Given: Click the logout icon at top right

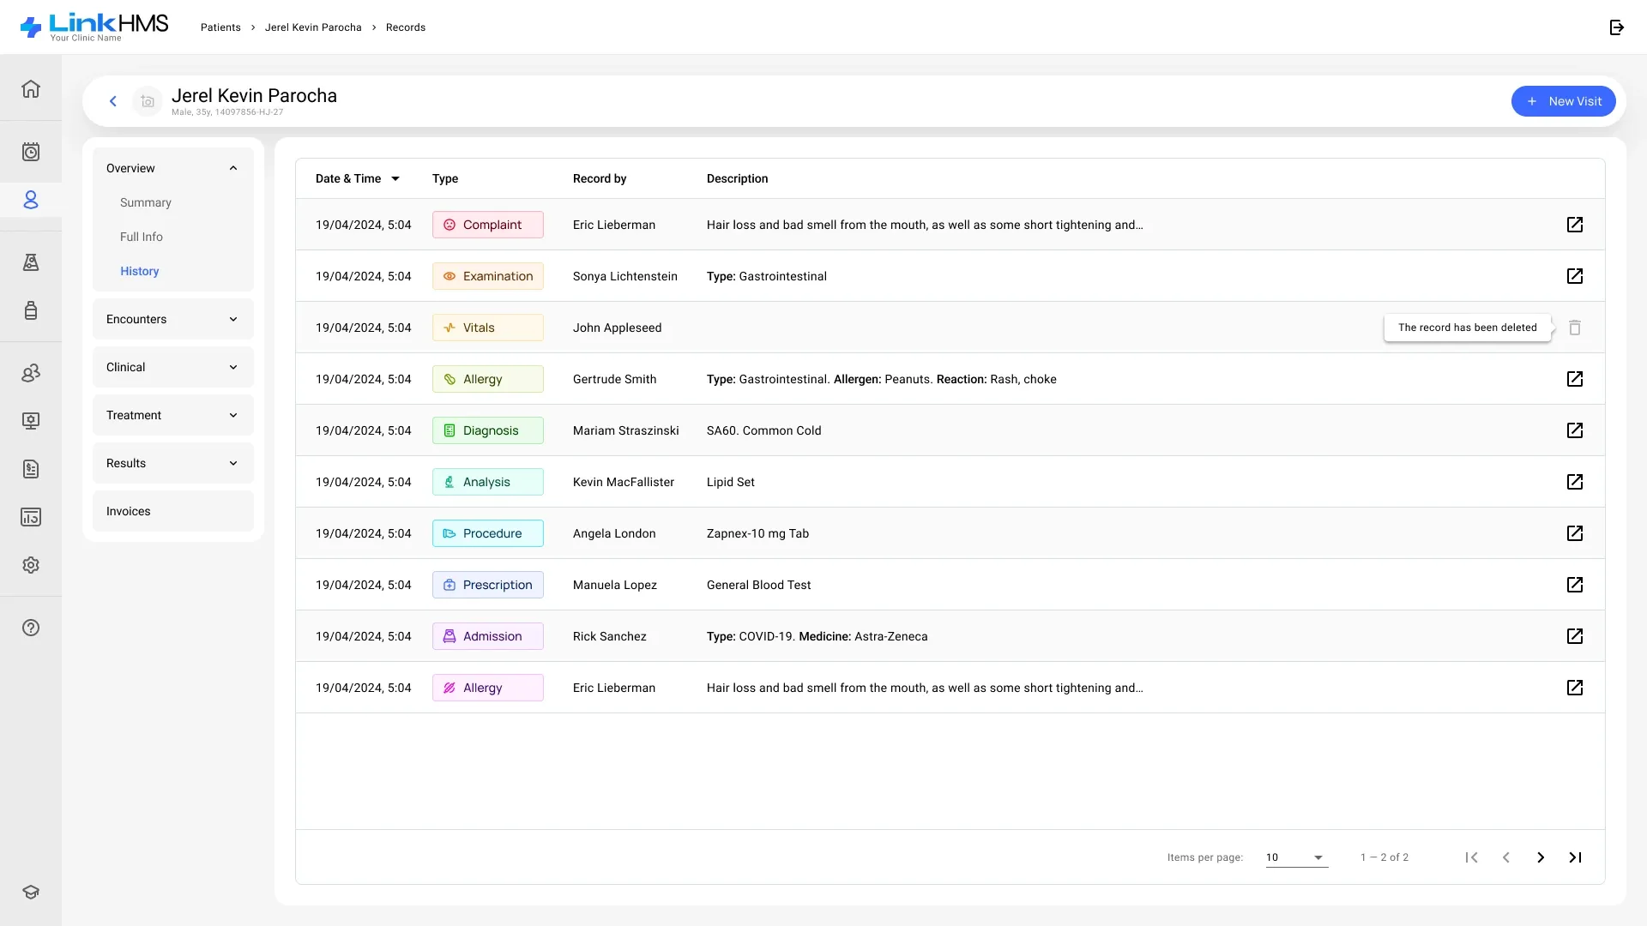Looking at the screenshot, I should [1617, 27].
